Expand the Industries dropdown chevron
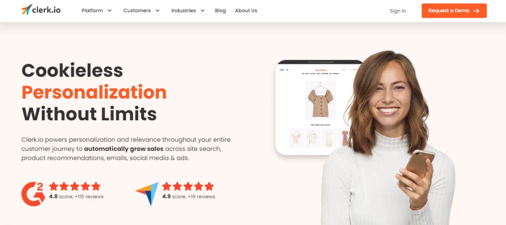The width and height of the screenshot is (506, 225). [x=202, y=11]
